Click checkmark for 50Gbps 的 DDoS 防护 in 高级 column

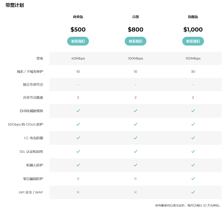point(136,124)
